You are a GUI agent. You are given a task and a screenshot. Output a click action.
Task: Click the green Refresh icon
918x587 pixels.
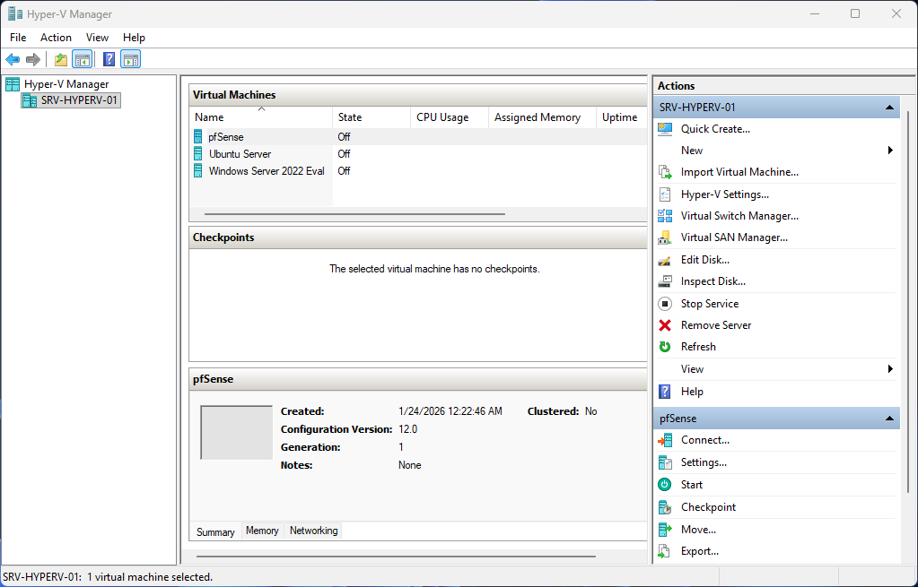(665, 347)
